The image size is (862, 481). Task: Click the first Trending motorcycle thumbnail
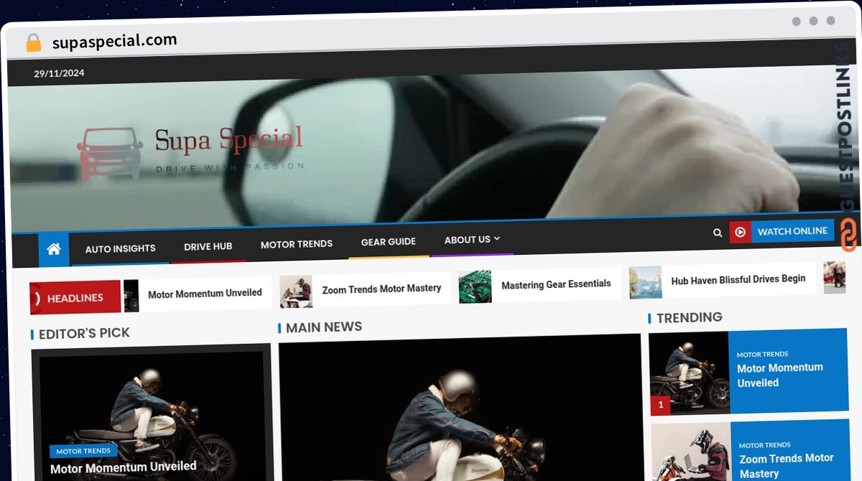[689, 373]
